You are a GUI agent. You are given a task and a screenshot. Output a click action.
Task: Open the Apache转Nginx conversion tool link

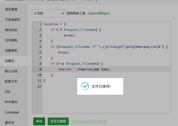pos(99,13)
